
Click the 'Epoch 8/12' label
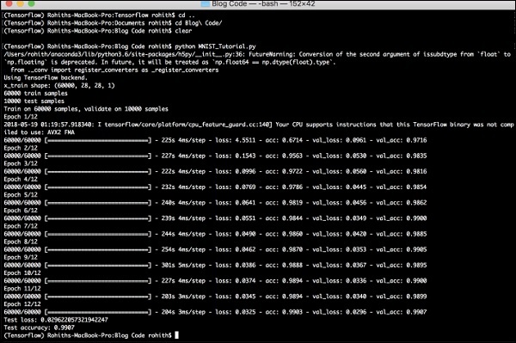(x=21, y=242)
